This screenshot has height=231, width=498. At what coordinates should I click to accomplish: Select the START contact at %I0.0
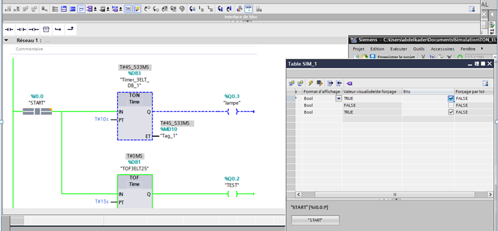click(x=37, y=111)
